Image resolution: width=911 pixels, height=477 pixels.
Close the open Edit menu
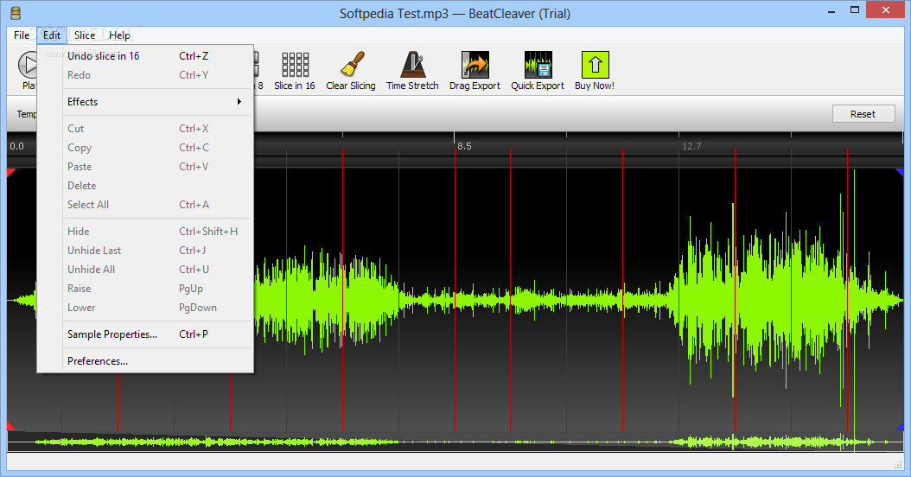52,35
